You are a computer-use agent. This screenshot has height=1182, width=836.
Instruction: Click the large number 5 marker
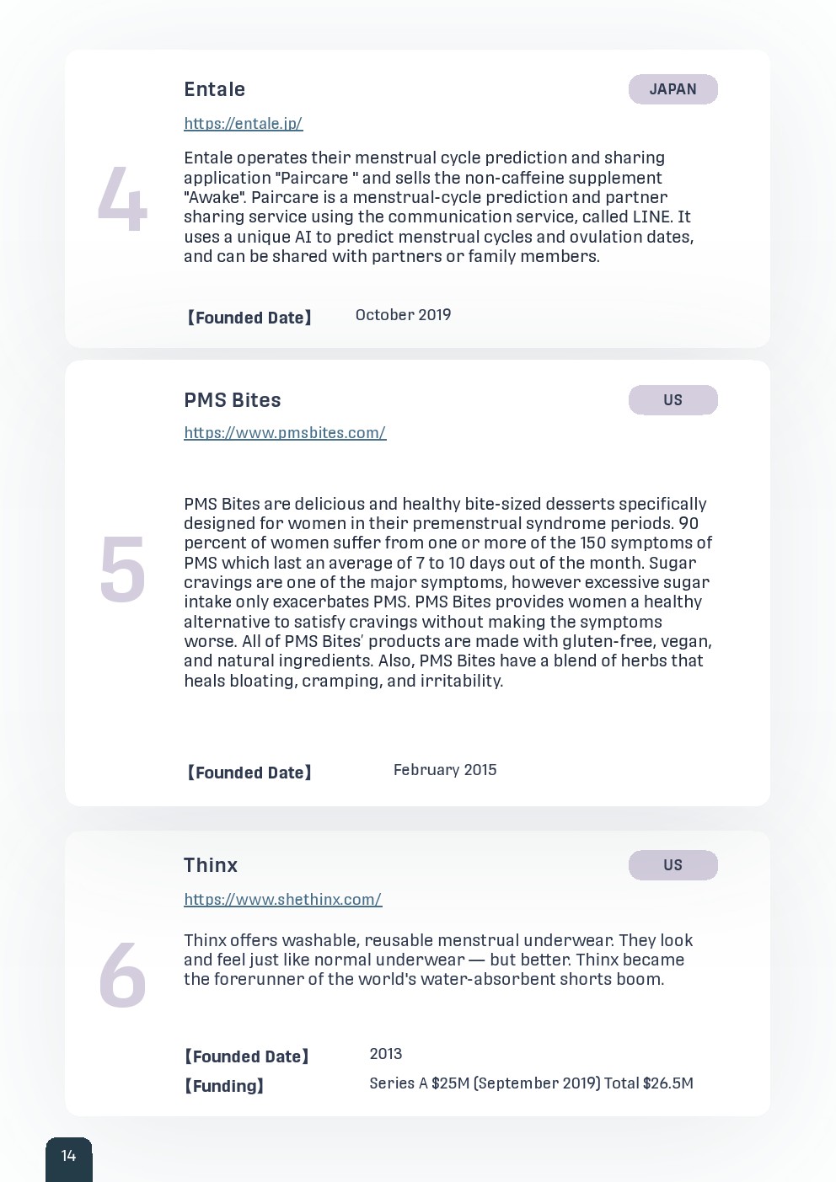[122, 570]
